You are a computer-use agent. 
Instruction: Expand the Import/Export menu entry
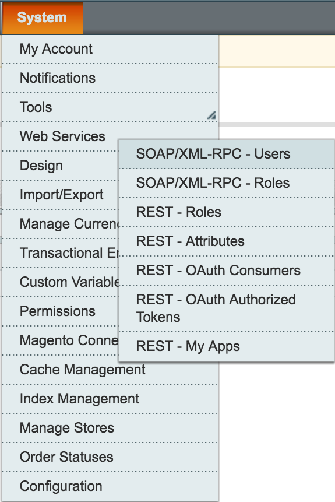61,195
